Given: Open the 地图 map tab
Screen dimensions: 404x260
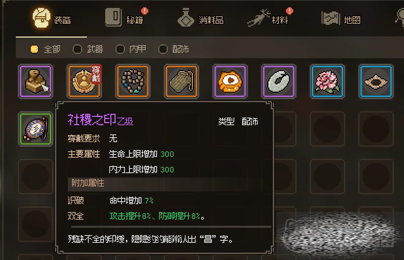Looking at the screenshot, I should tap(341, 19).
